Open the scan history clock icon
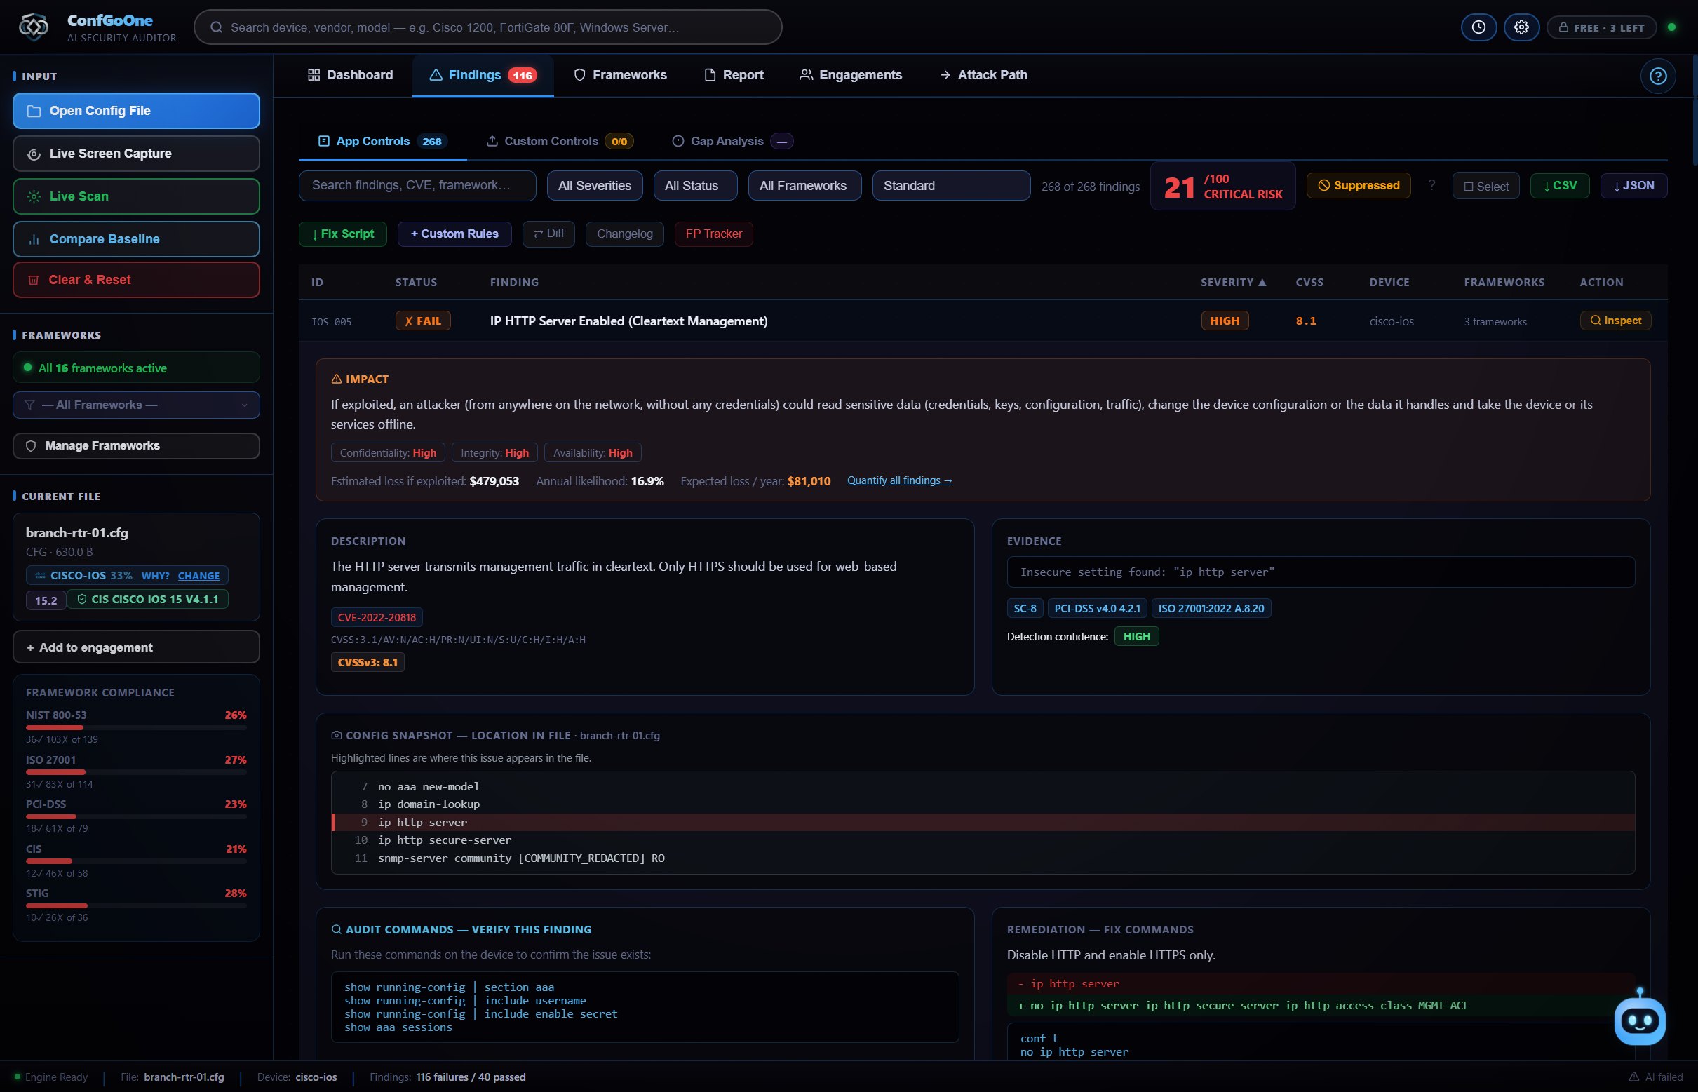 [1478, 27]
